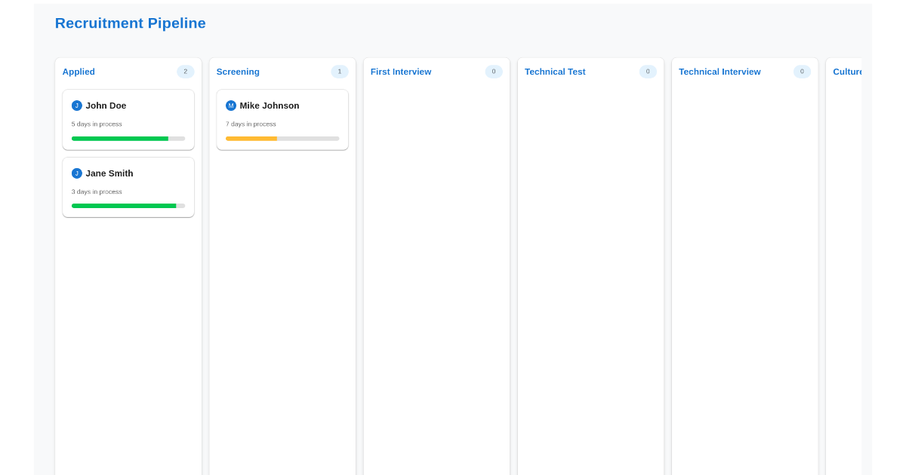Screen dimensions: 906x475
Task: Open Mike Johnson's candidate card
Action: point(282,119)
